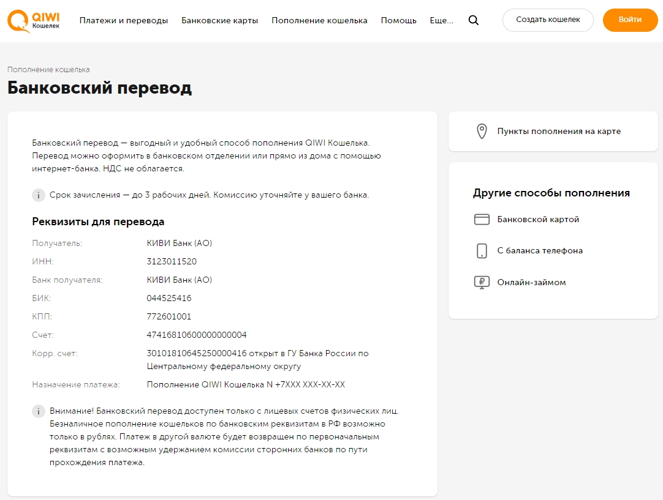Select the БИК value 044525416

tap(169, 298)
